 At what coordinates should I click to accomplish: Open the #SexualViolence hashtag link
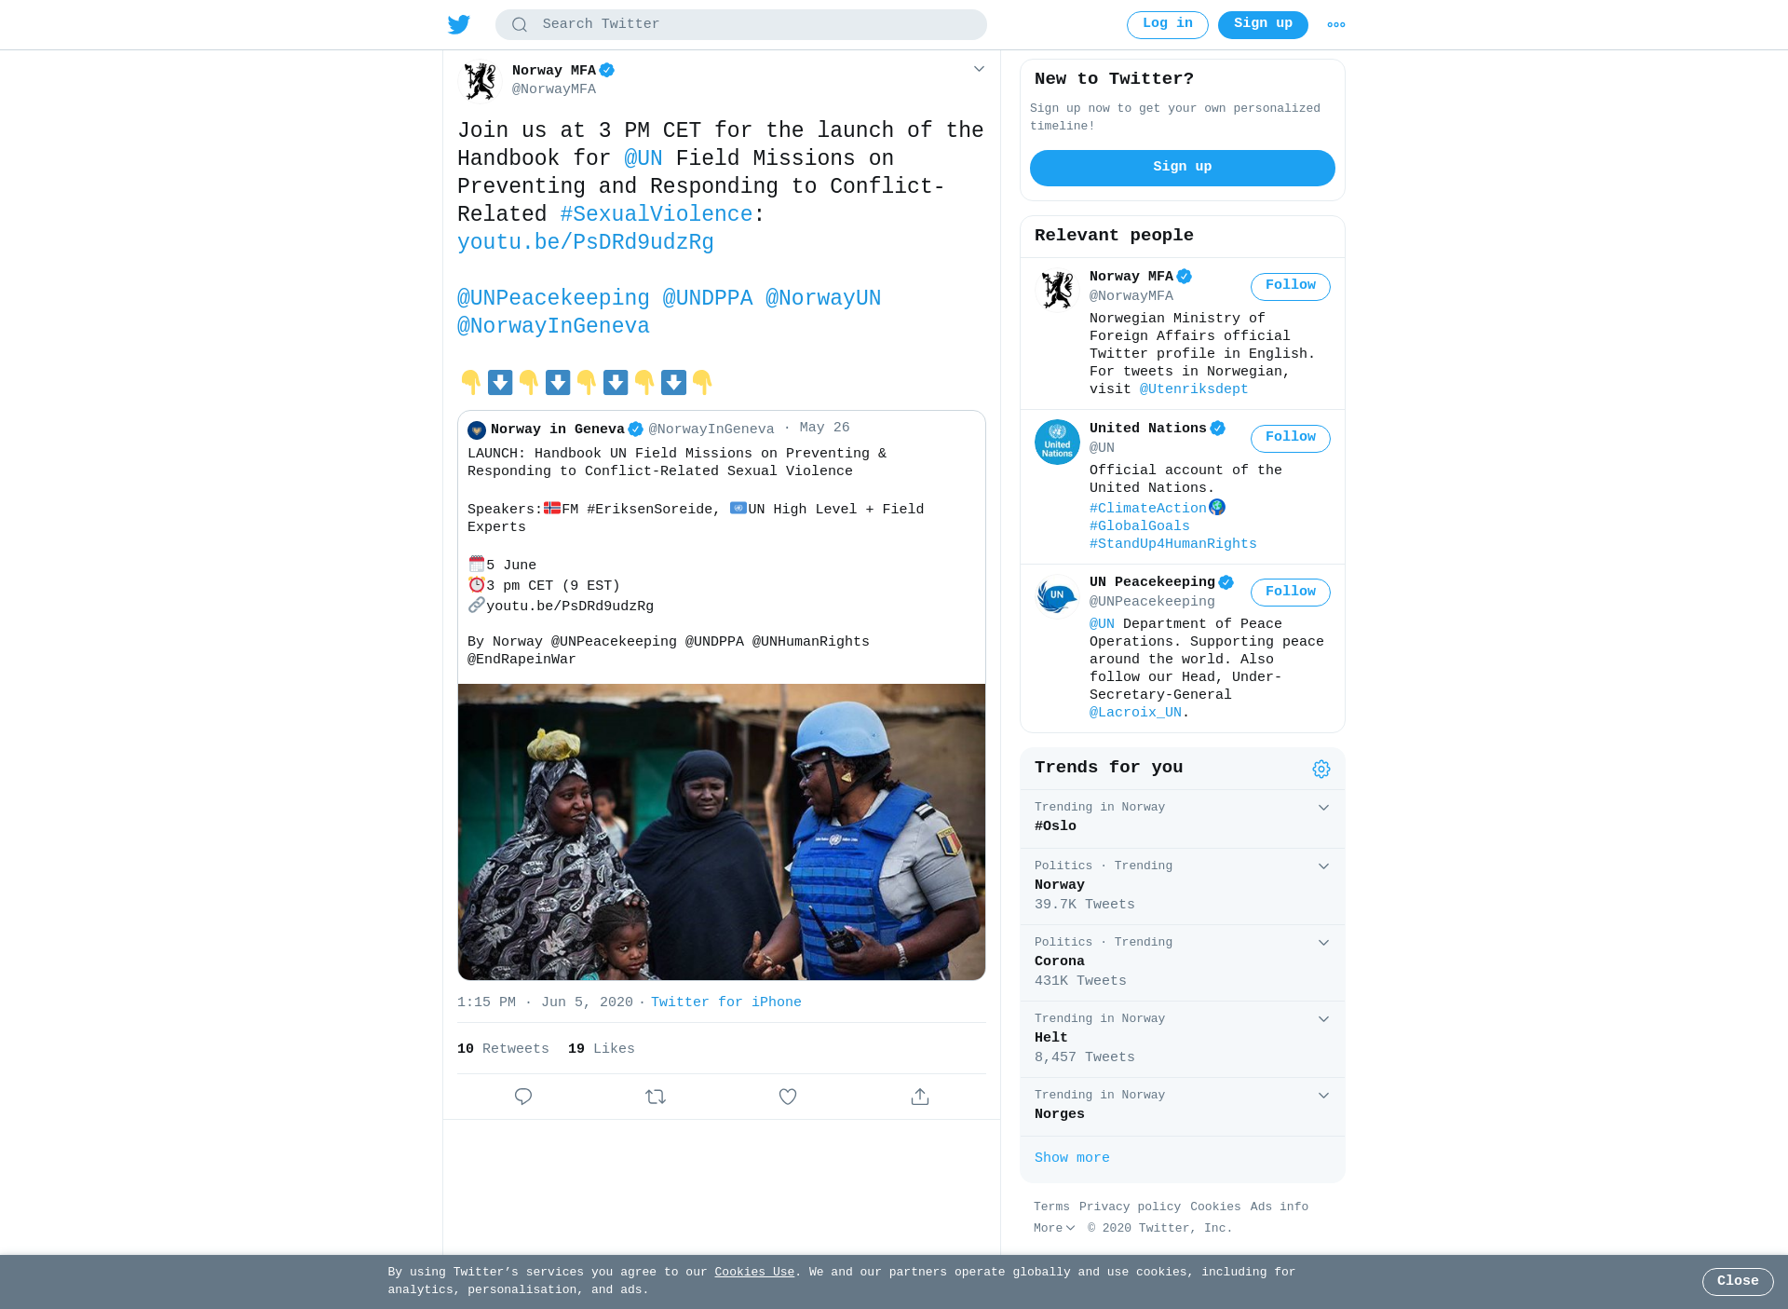[x=657, y=214]
